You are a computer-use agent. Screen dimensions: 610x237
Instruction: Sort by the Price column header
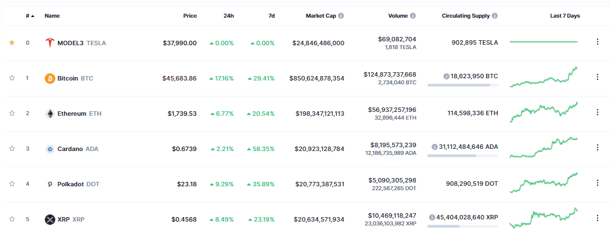[x=190, y=16]
